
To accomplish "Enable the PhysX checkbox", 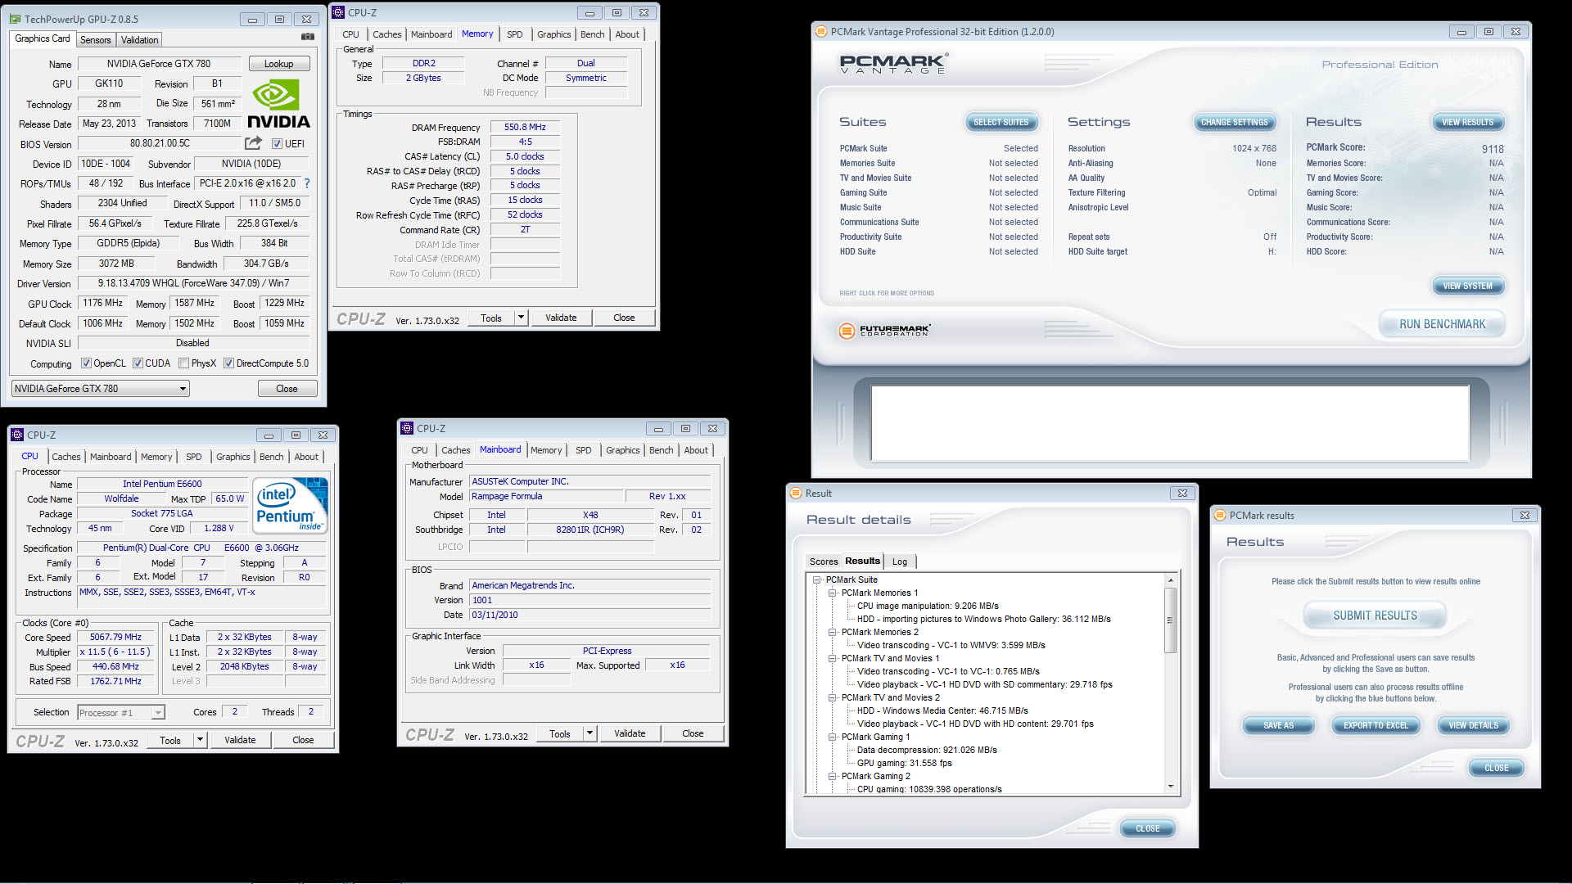I will coord(184,363).
